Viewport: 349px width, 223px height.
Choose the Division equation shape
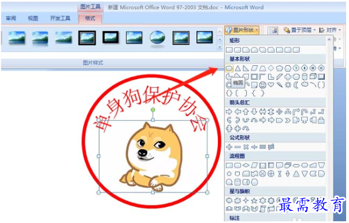coord(254,147)
